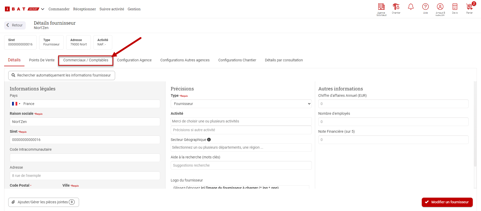Click the Secteur Géographique info icon
The image size is (481, 211).
(x=209, y=140)
